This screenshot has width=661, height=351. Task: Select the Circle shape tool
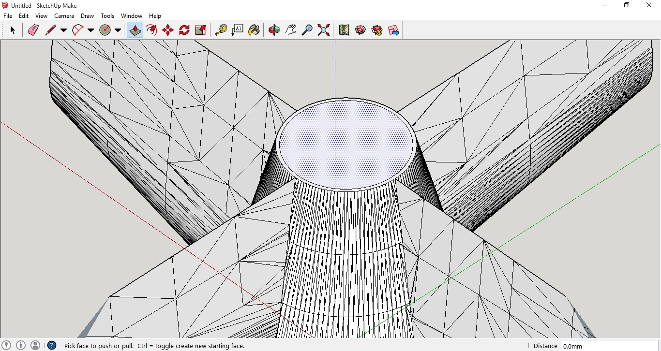(105, 30)
